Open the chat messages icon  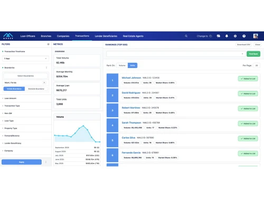(219, 36)
